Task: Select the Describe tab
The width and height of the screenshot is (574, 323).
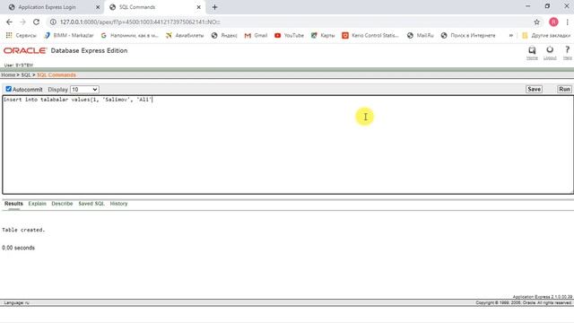Action: [x=62, y=204]
